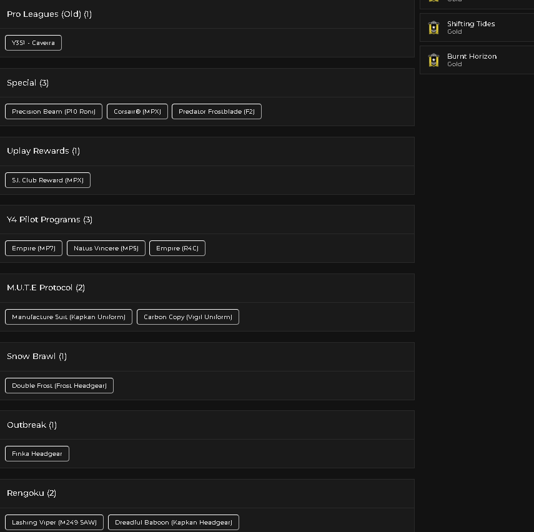
Task: Click the M.U.T.E Protocol section header
Action: [x=207, y=288]
